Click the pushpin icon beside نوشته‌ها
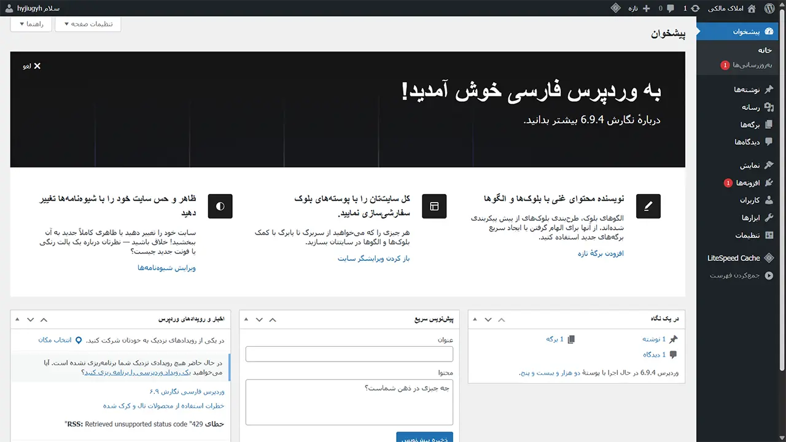The image size is (786, 442). (x=769, y=90)
